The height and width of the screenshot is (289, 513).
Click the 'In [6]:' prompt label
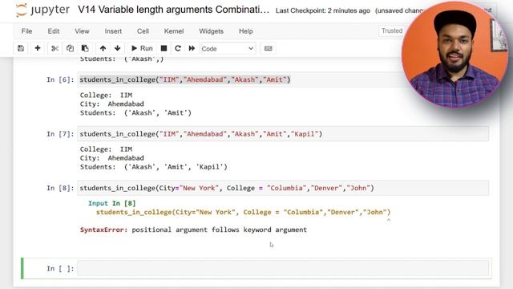pyautogui.click(x=60, y=79)
